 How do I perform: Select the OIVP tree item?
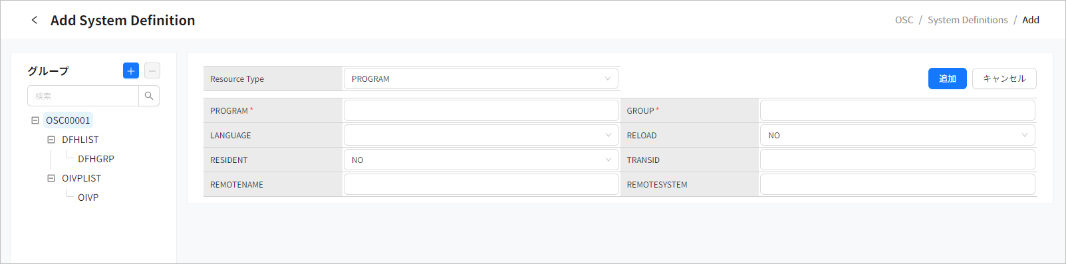pos(88,198)
